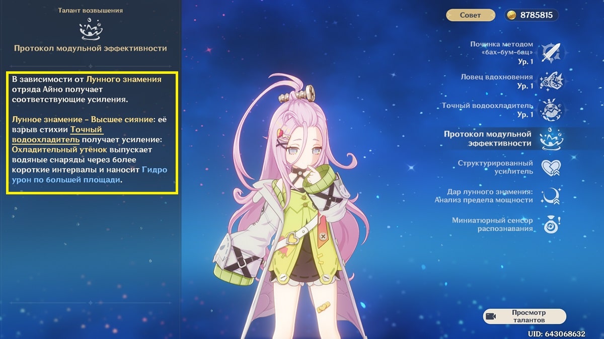Choose the «Структурированный усилитель» talent entry
The width and height of the screenshot is (604, 339).
point(495,167)
